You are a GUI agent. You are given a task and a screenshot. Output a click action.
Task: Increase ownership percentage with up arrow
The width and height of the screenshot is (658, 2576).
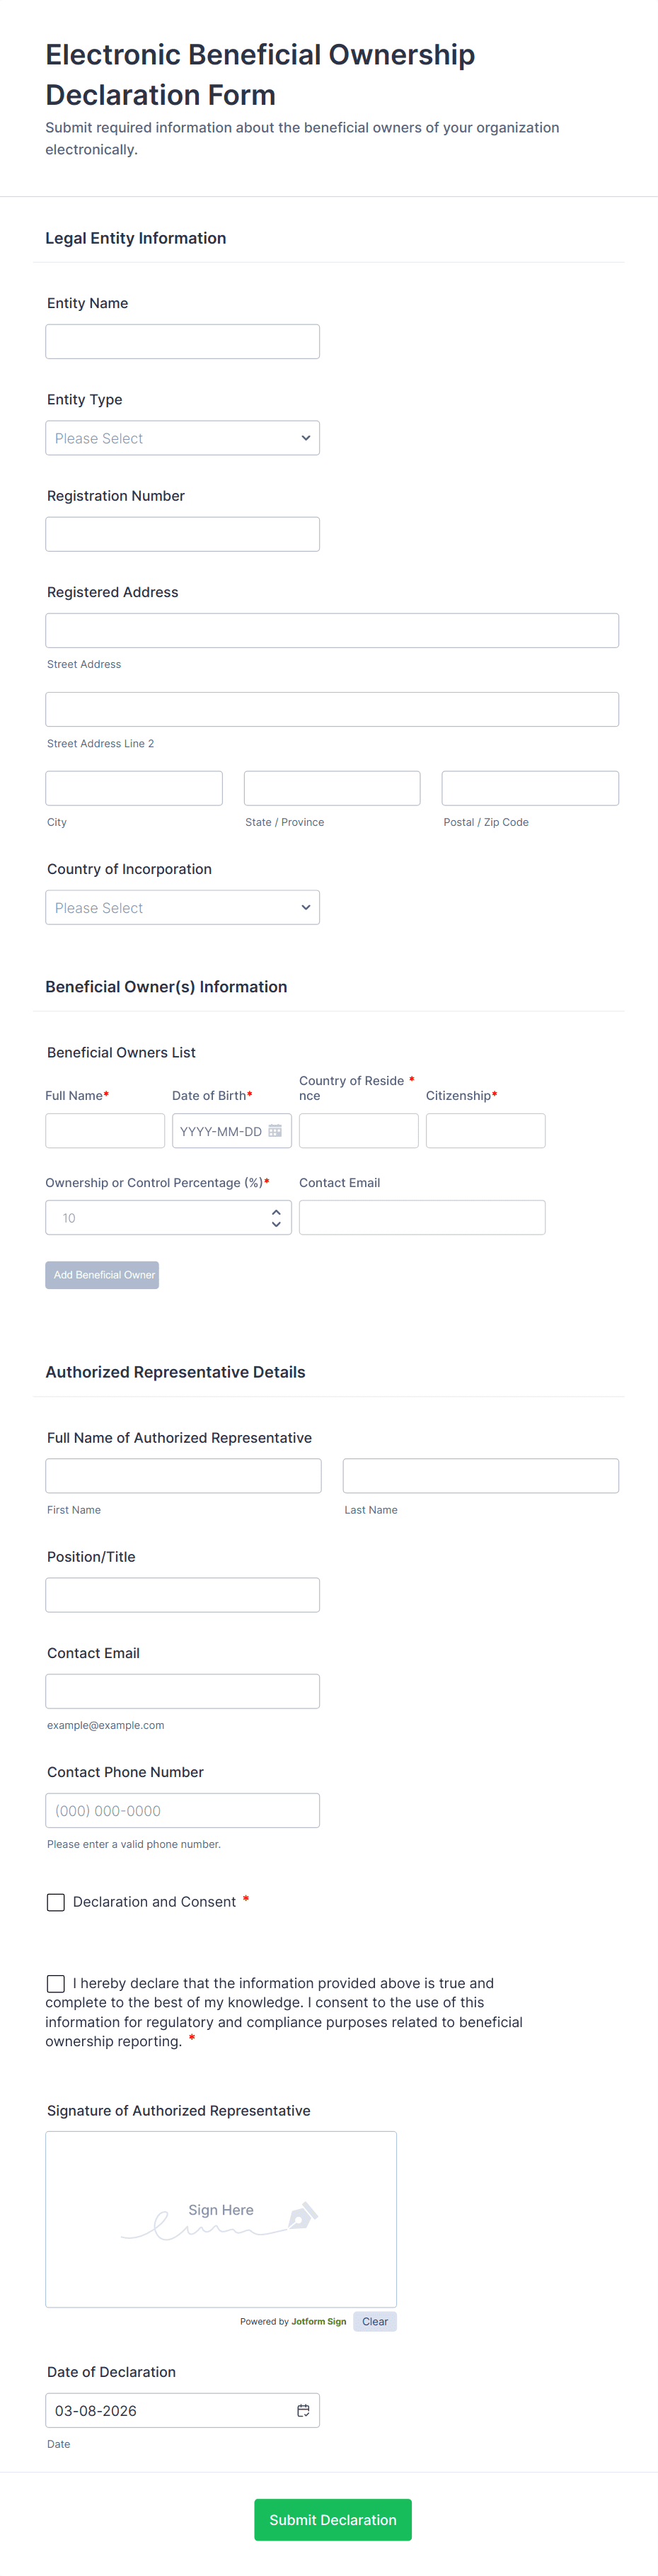coord(275,1211)
